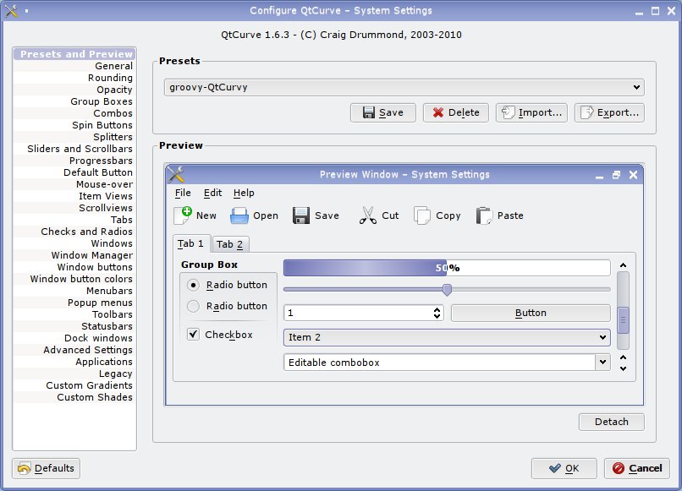The height and width of the screenshot is (491, 682).
Task: Click the Open printer-style toolbar icon
Action: tap(239, 215)
